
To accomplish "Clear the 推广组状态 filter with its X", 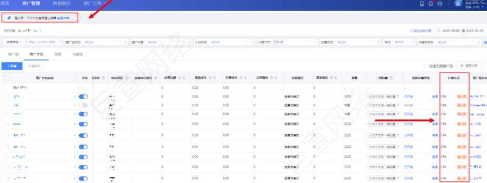I will pyautogui.click(x=126, y=42).
